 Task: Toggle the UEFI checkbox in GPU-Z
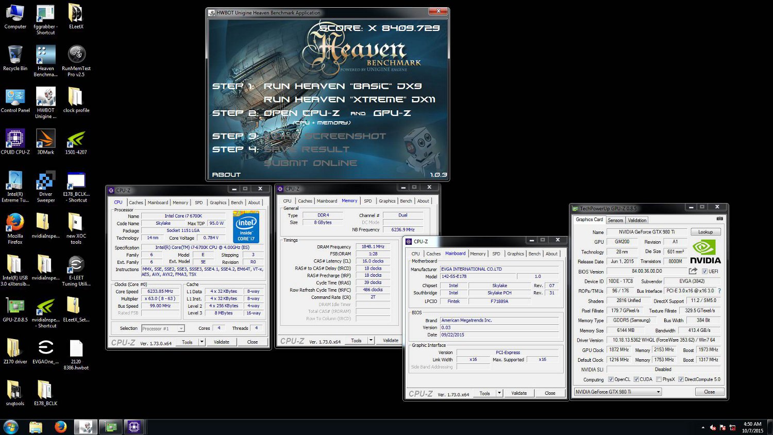click(704, 272)
